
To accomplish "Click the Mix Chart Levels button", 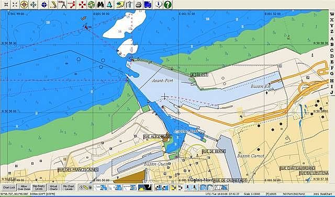I will point(69,188).
